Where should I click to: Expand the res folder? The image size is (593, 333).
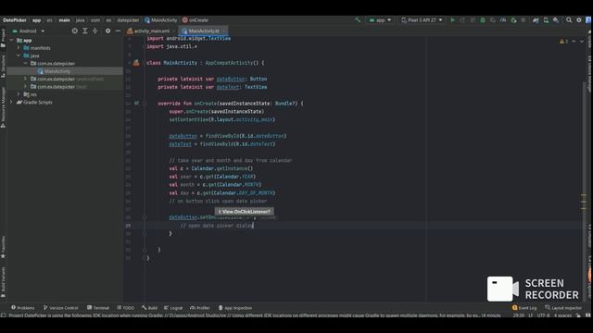[19, 94]
